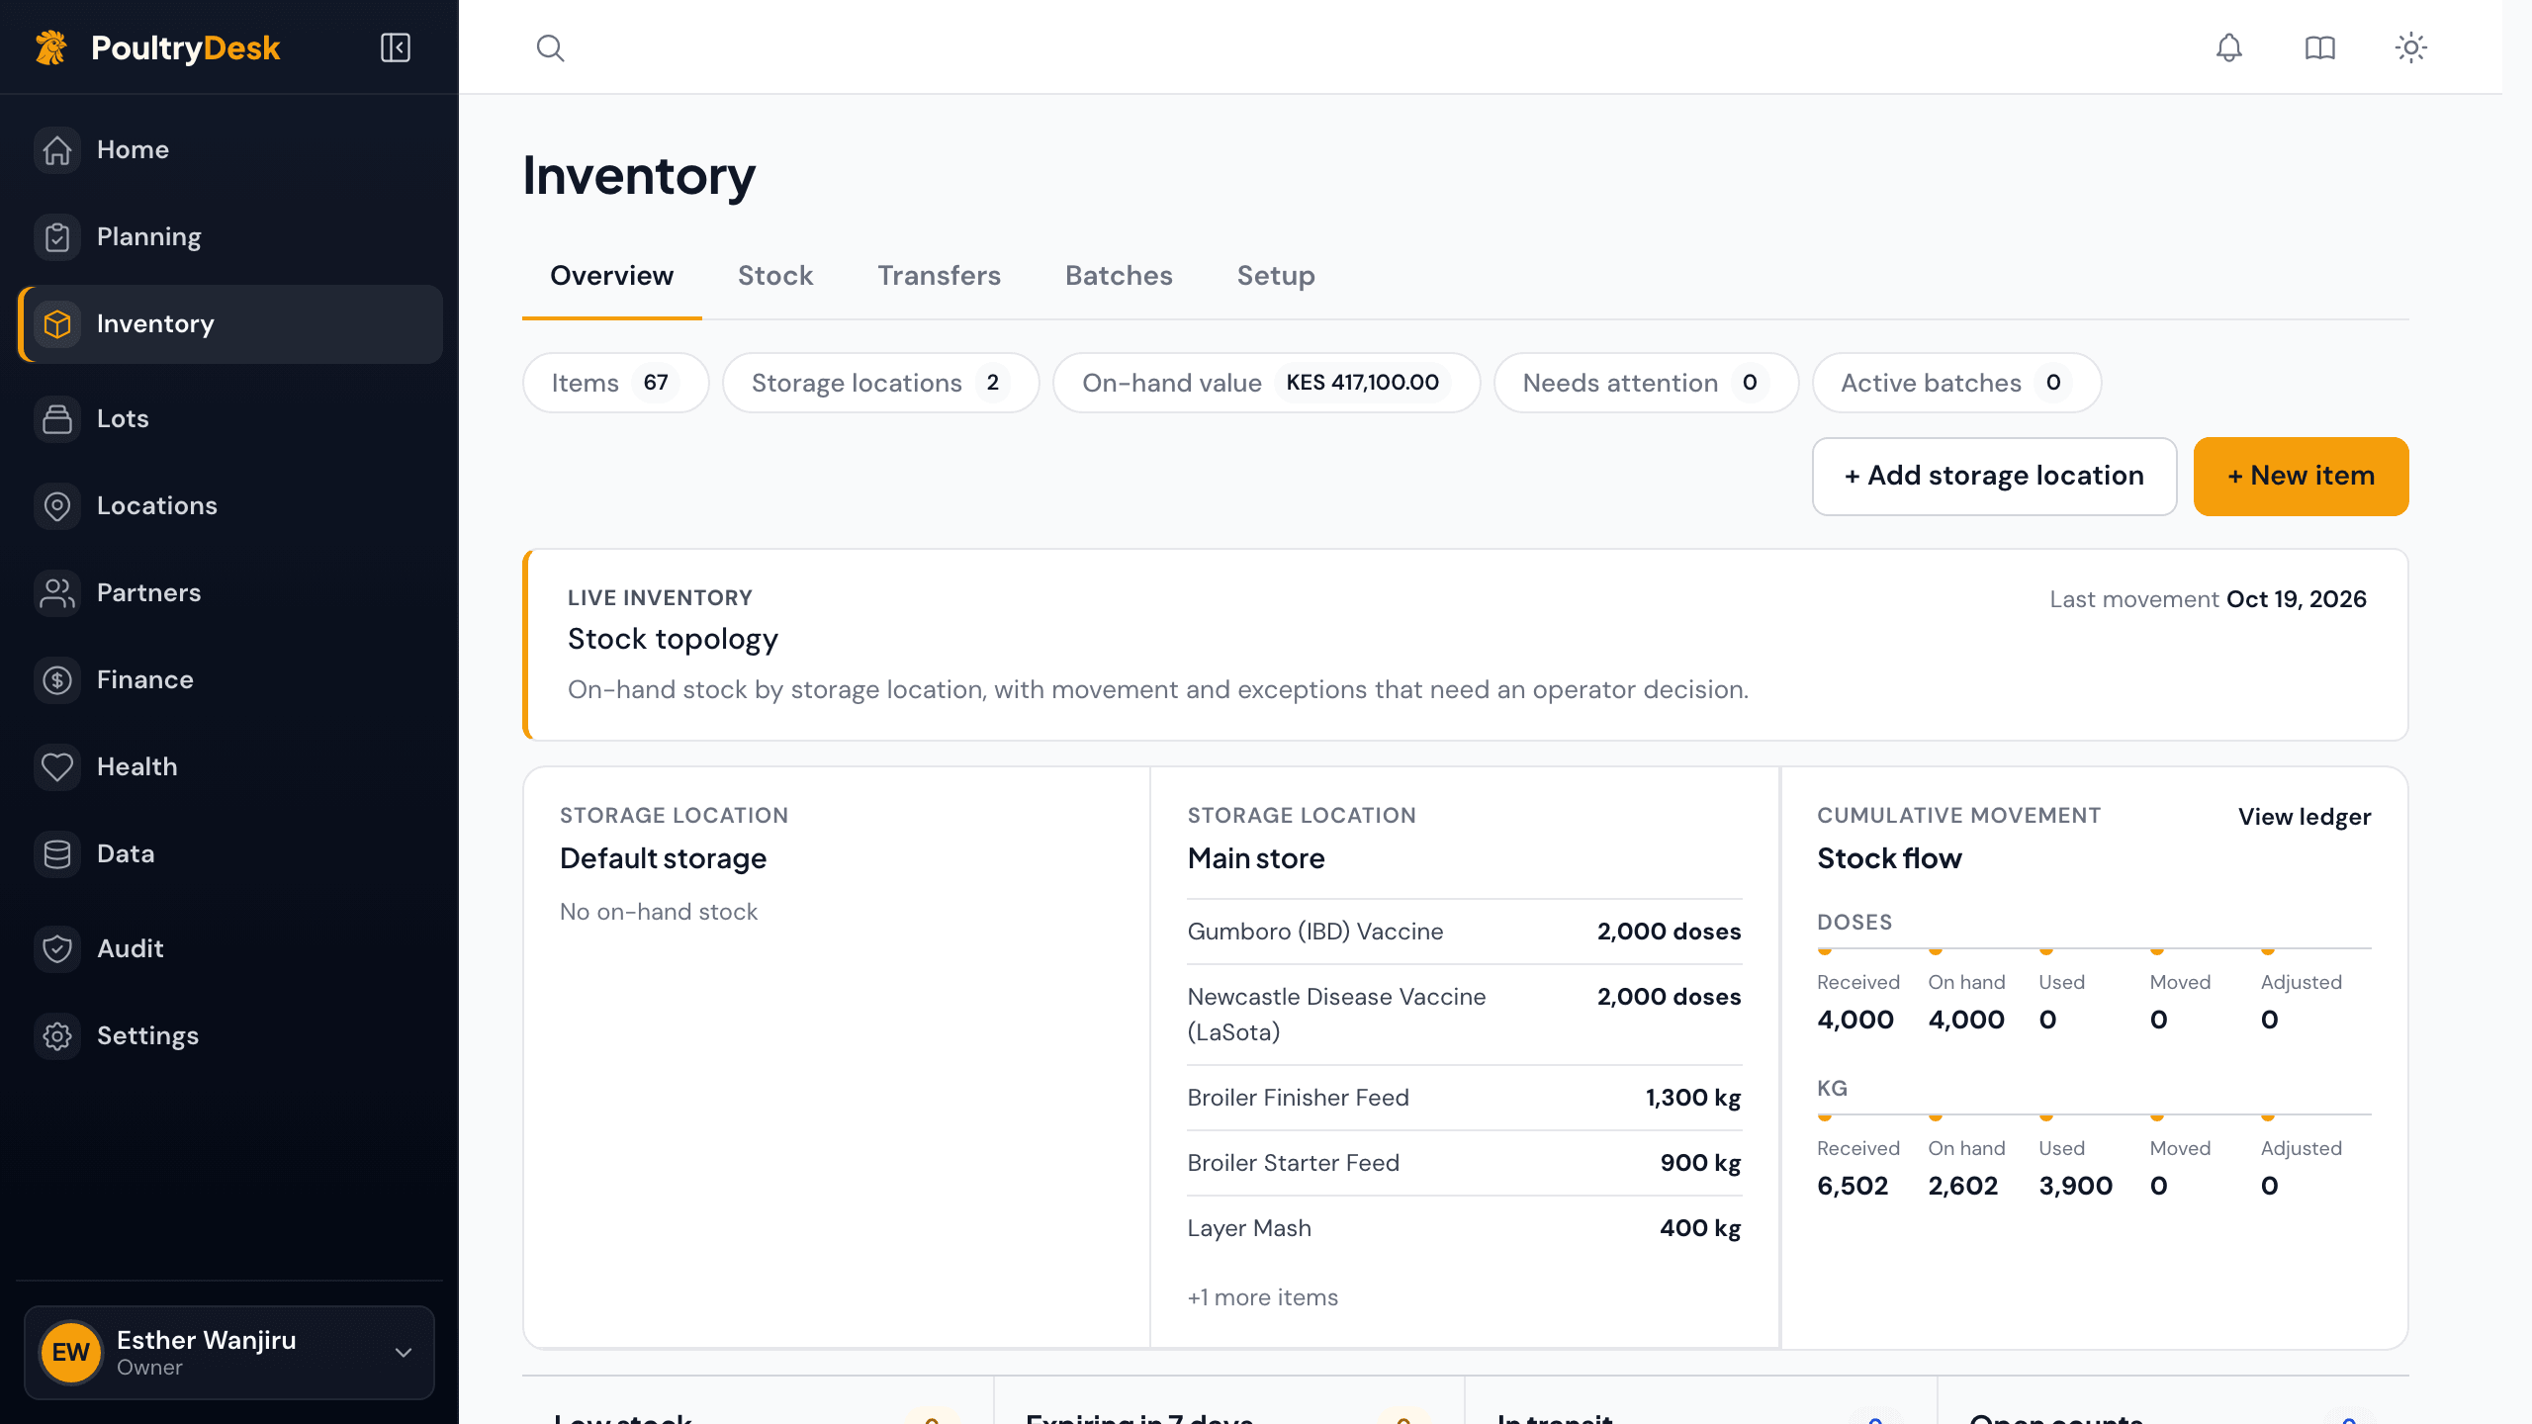
Task: Click Broiler Finisher Feed row
Action: pyautogui.click(x=1464, y=1098)
